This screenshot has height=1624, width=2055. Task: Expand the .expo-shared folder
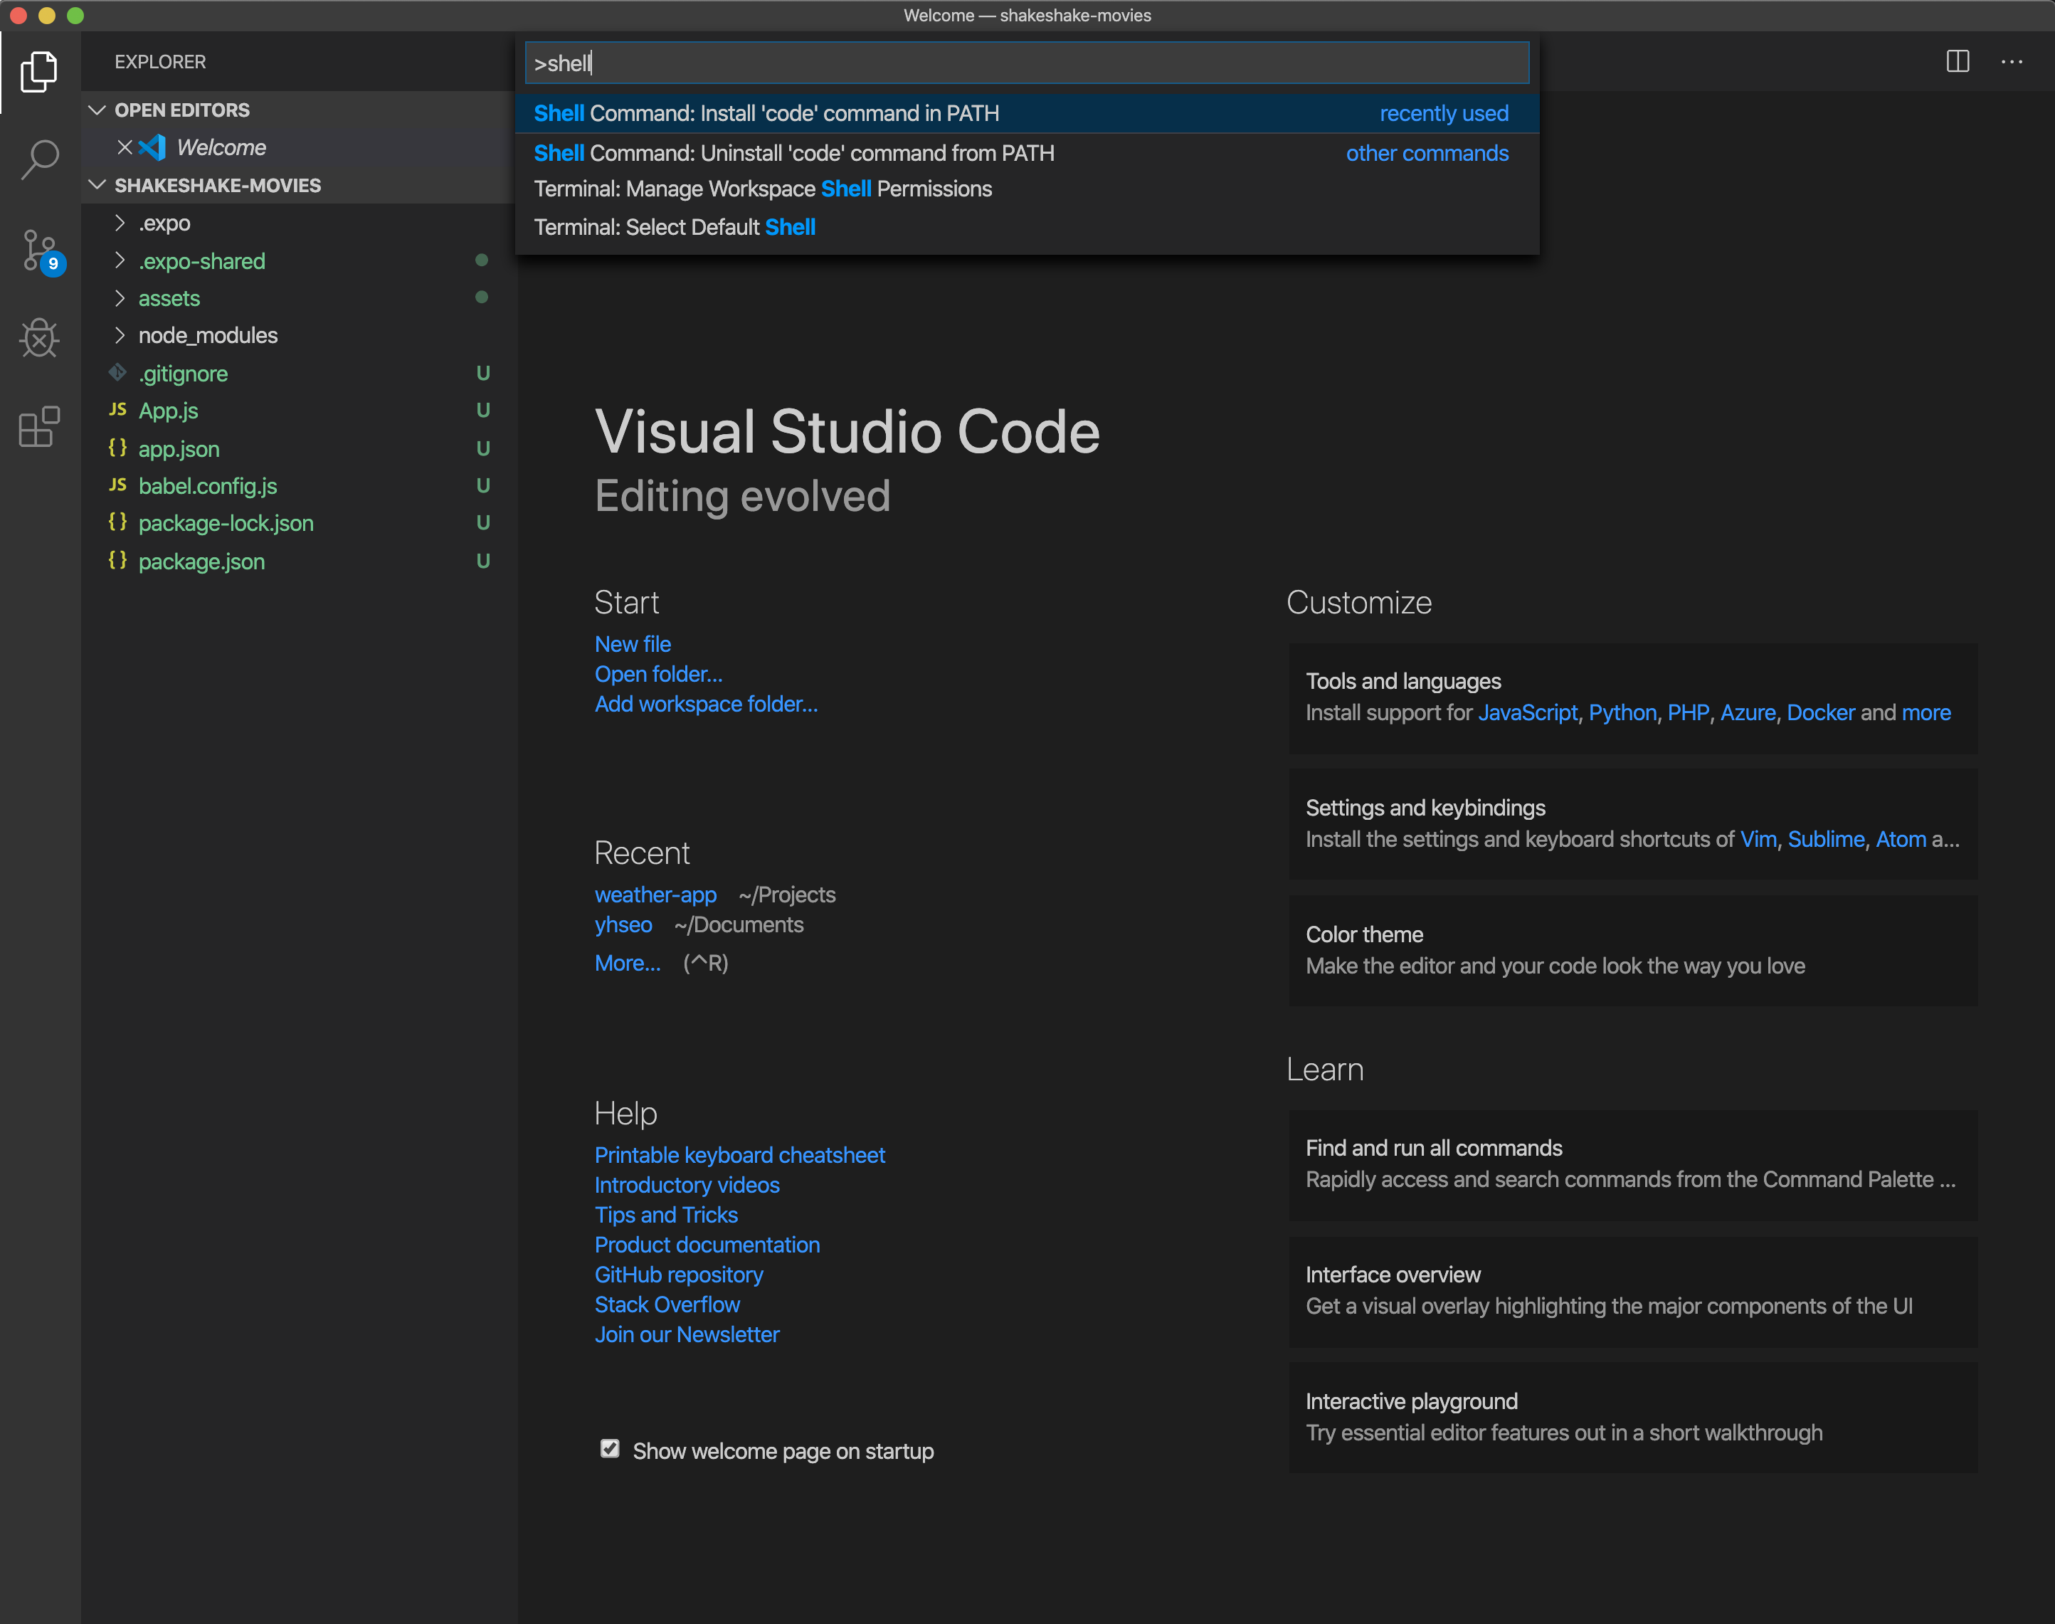(120, 260)
